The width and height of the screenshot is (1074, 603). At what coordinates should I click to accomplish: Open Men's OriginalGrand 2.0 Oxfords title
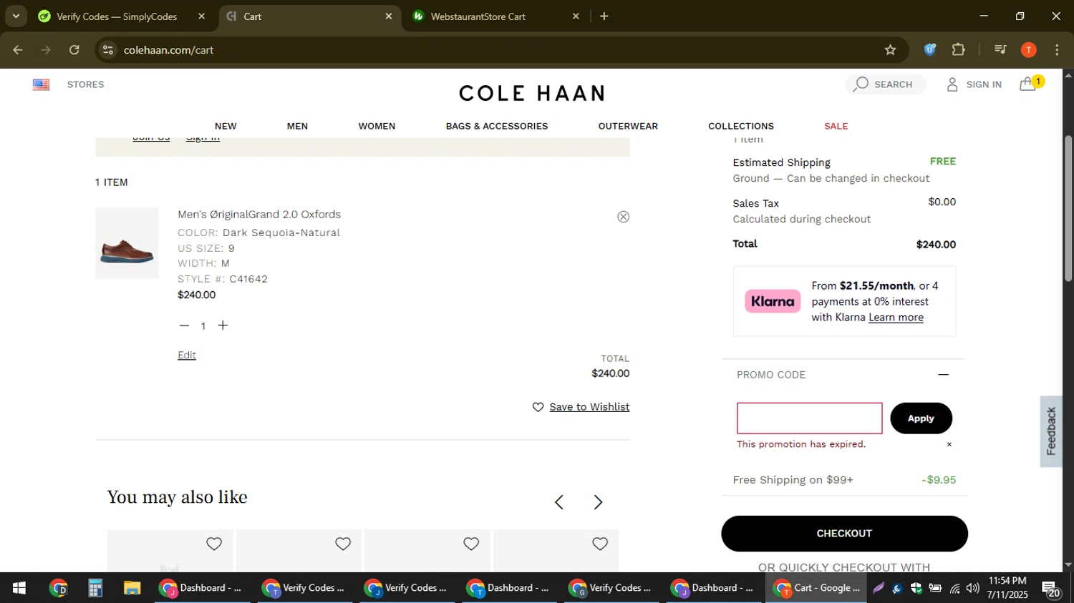259,215
